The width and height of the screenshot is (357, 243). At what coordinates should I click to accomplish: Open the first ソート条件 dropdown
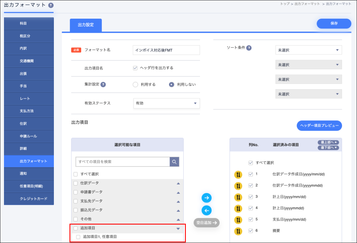coord(308,50)
